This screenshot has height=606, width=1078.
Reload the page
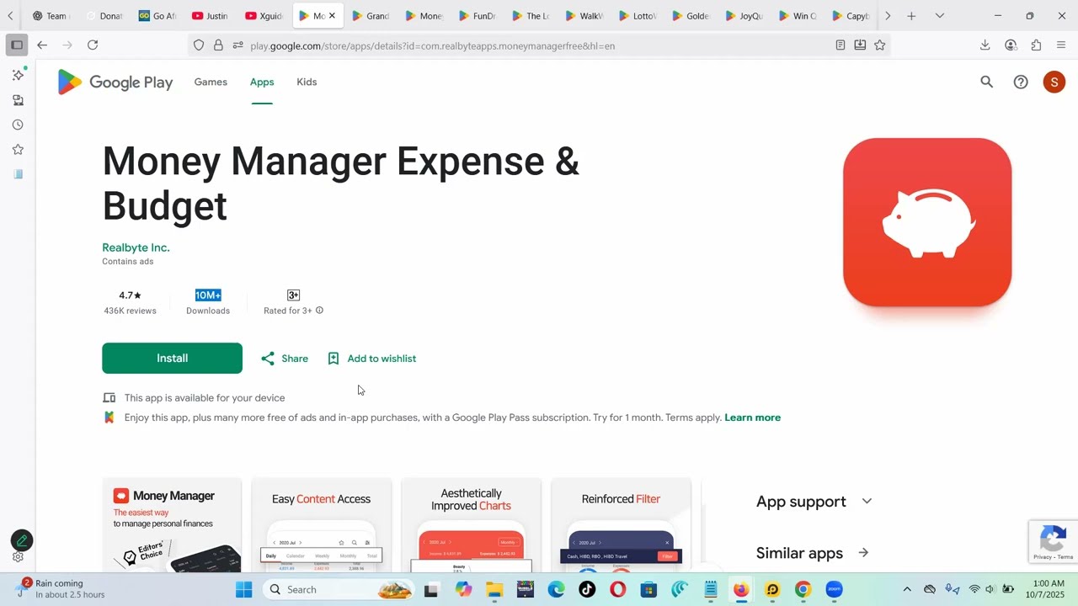coord(93,45)
